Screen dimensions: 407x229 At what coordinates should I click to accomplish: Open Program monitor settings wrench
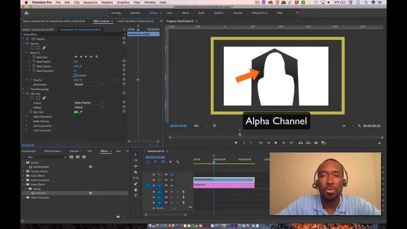coord(359,126)
